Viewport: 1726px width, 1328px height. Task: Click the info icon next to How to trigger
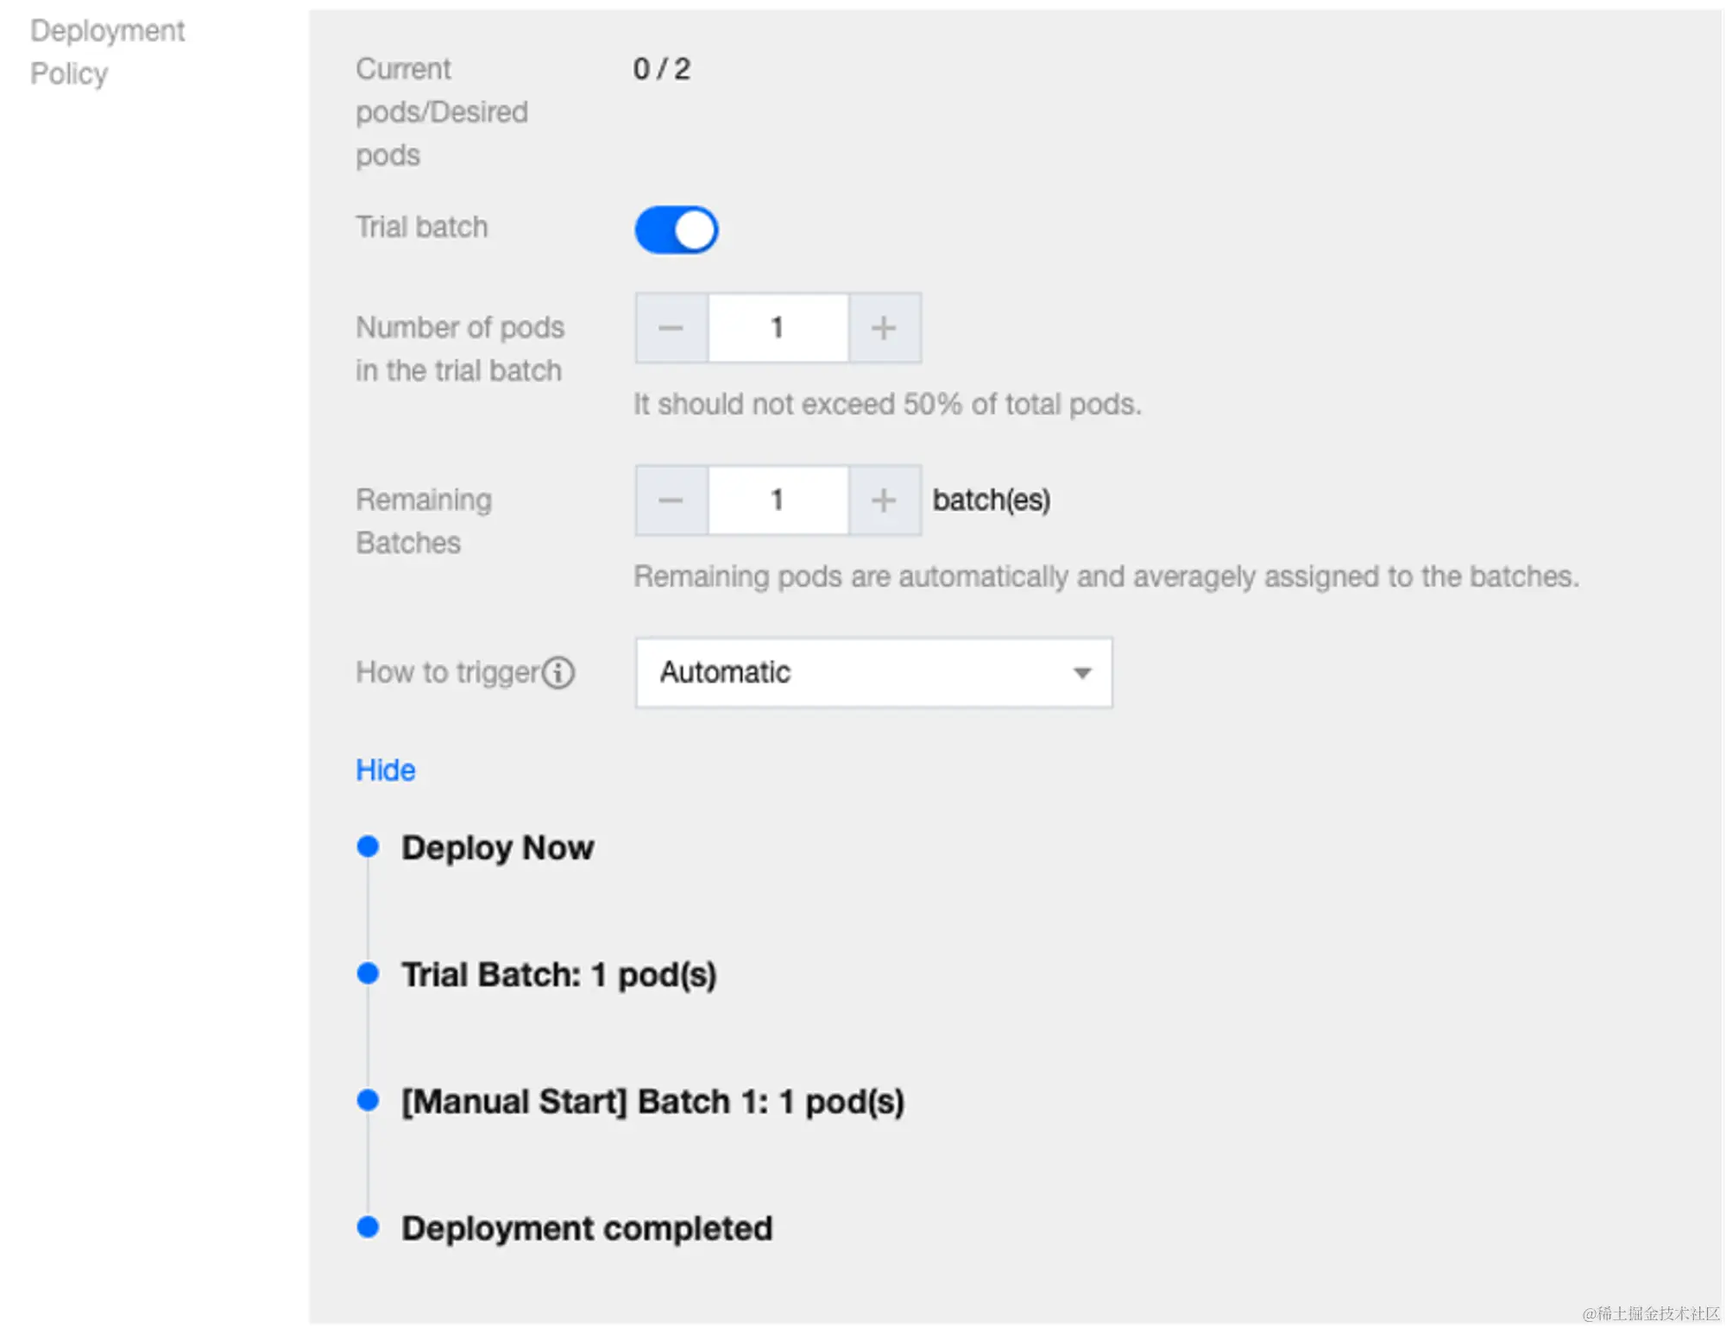[558, 672]
